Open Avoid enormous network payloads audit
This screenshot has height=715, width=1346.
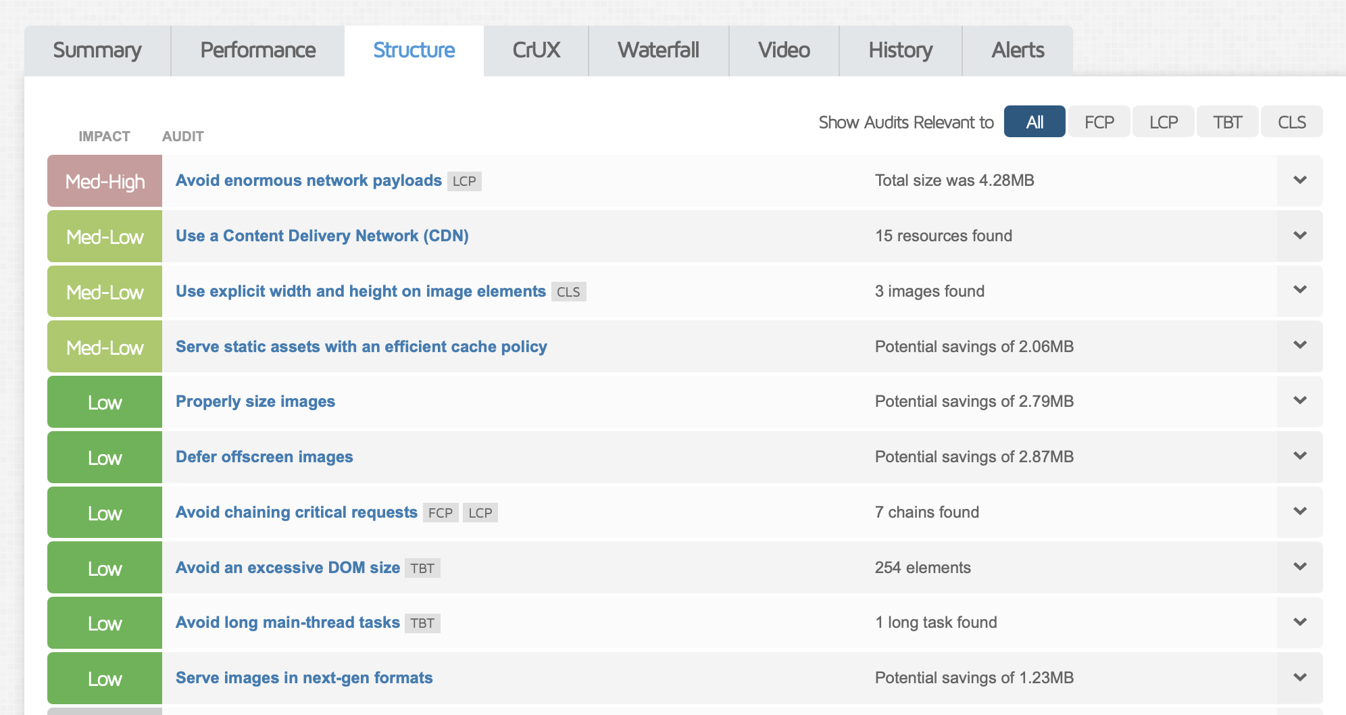[x=309, y=180]
